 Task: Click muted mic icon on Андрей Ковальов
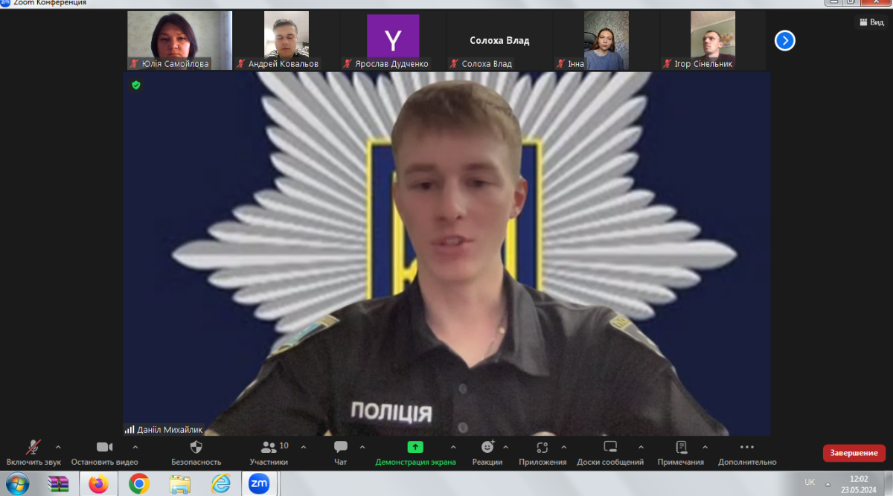241,64
